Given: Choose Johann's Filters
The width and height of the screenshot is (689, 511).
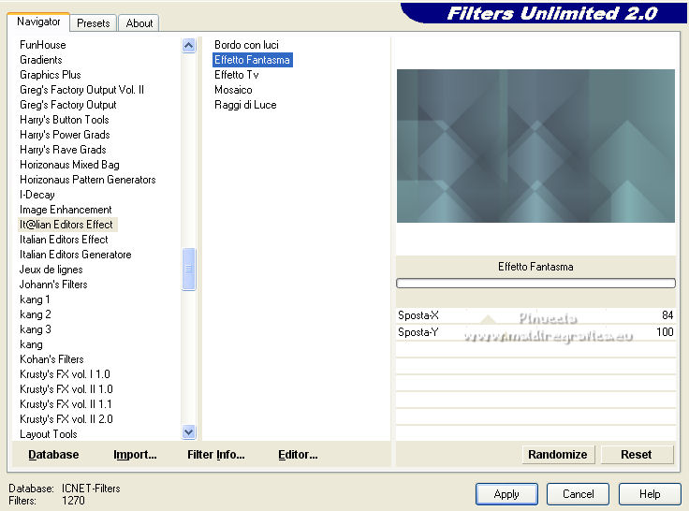Looking at the screenshot, I should coord(53,284).
